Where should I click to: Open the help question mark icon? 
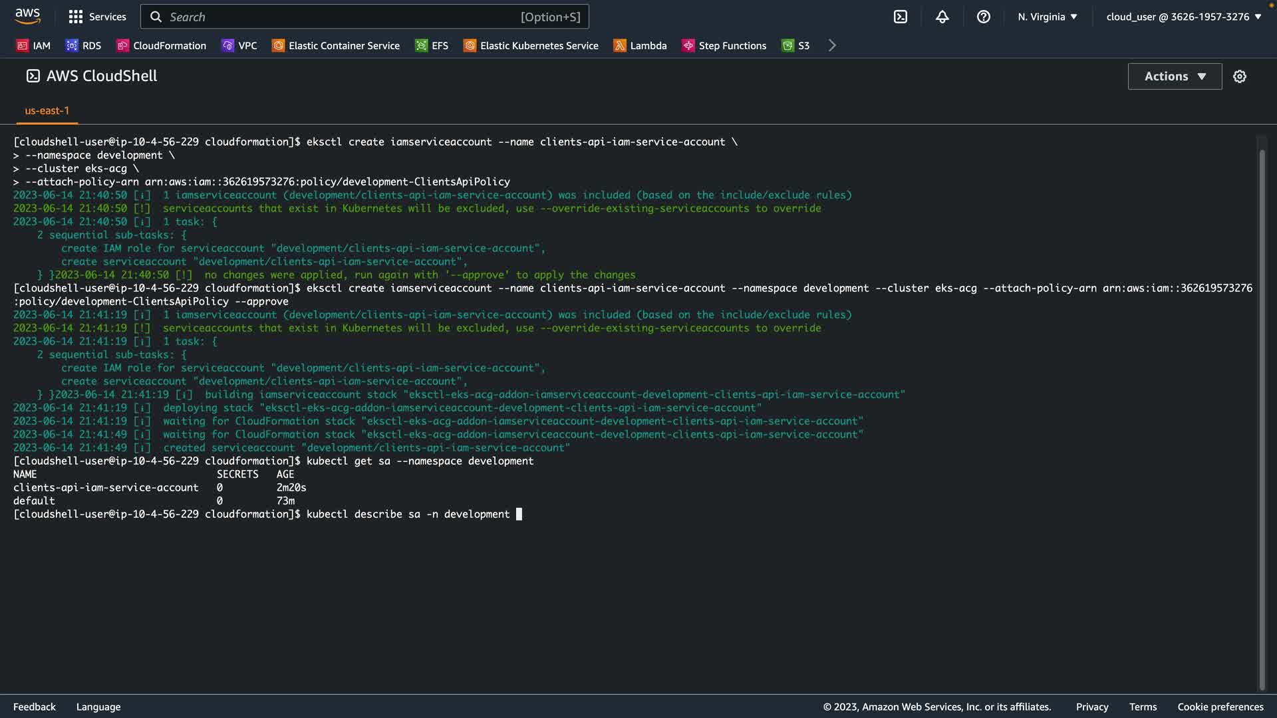tap(983, 17)
